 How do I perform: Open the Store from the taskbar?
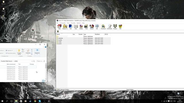21,101
